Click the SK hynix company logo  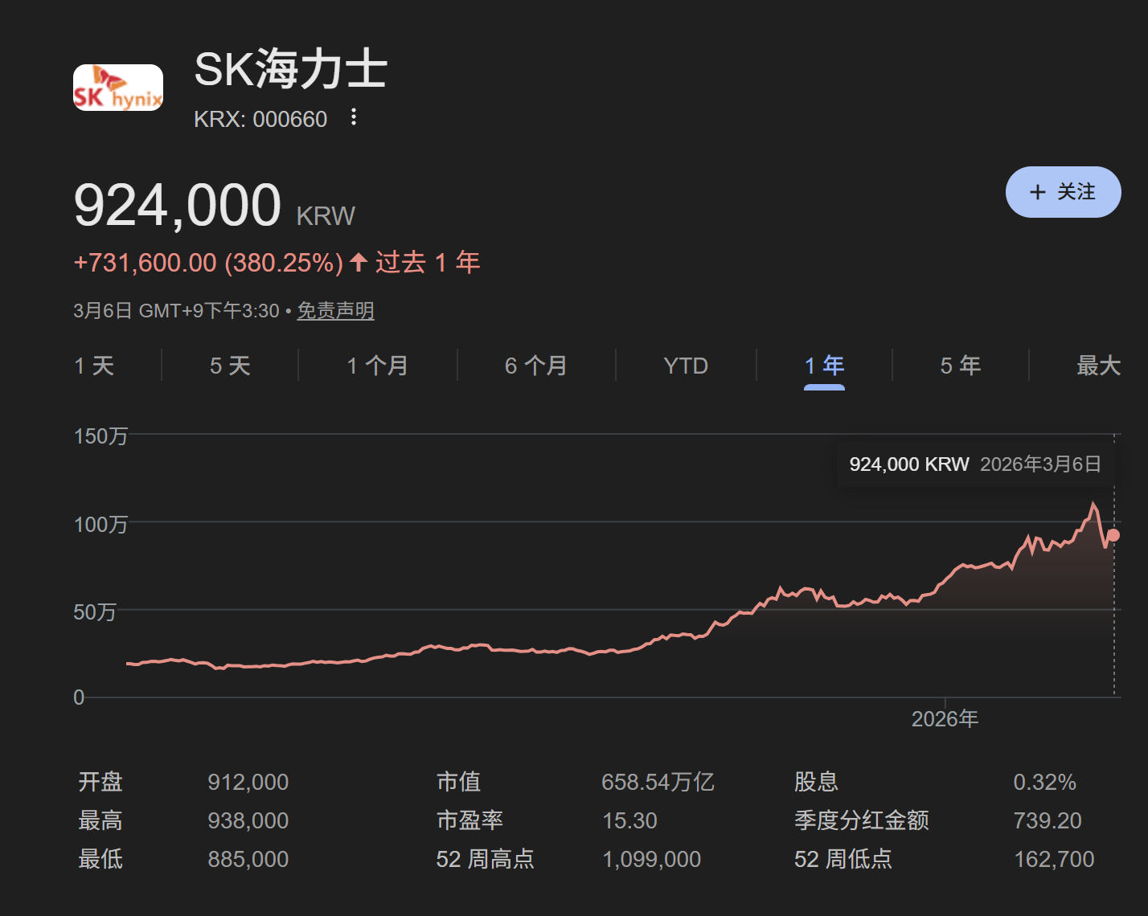tap(117, 87)
